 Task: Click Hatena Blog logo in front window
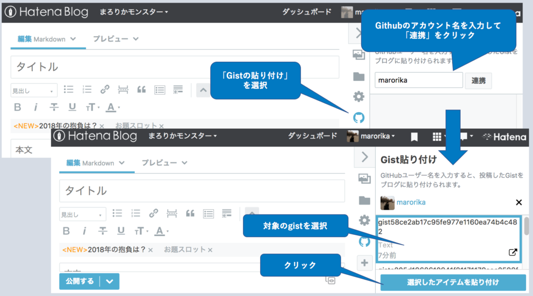[x=95, y=136]
